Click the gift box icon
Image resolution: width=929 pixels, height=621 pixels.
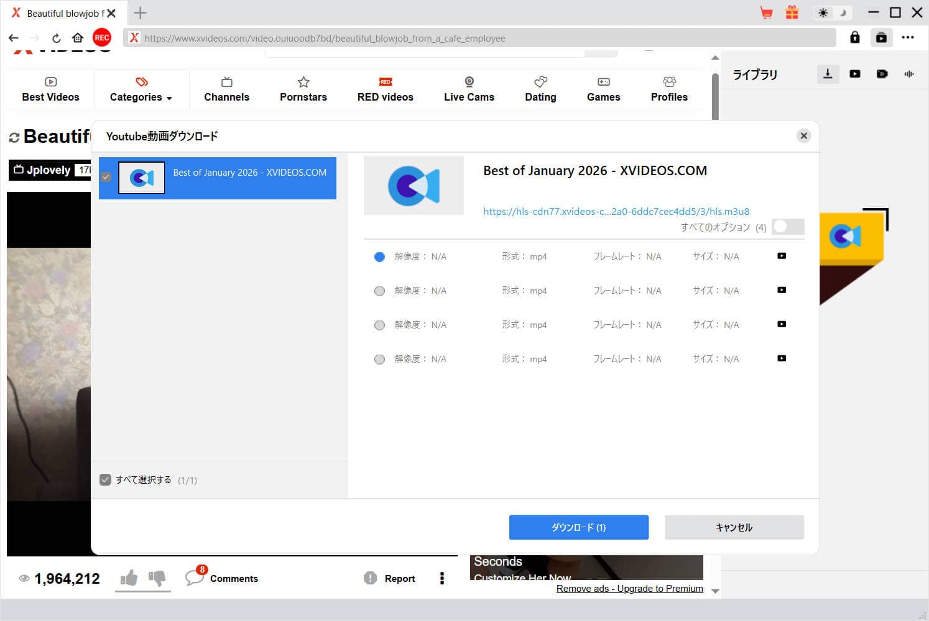(x=792, y=12)
